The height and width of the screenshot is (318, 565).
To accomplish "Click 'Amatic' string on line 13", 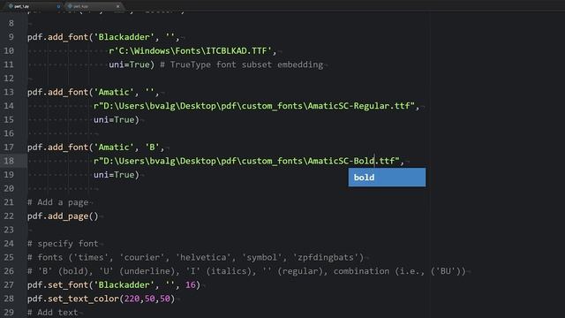I will pyautogui.click(x=114, y=92).
